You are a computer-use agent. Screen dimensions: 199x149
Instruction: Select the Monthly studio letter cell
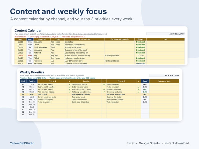84,47
